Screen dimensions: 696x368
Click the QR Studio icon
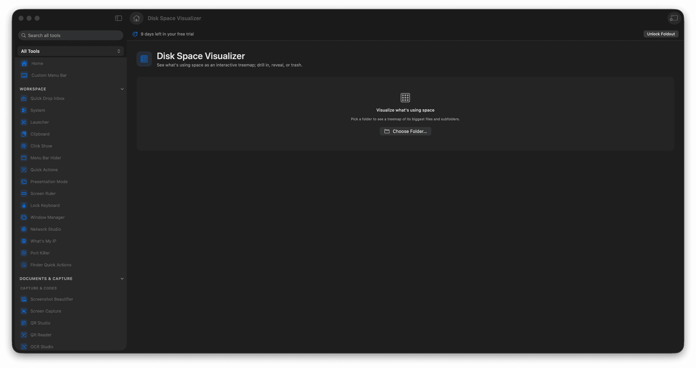[x=24, y=323]
